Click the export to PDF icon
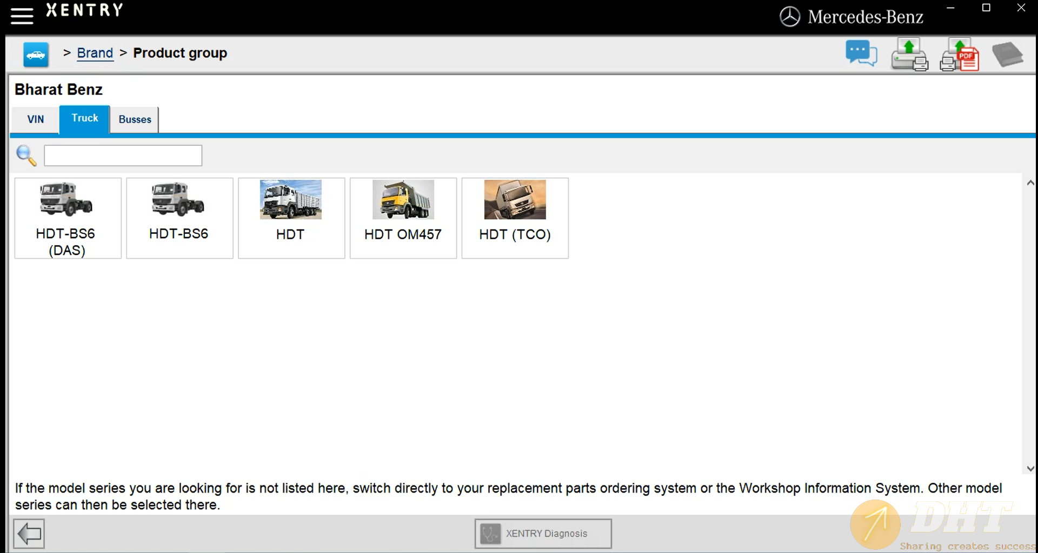Viewport: 1038px width, 553px height. pos(960,55)
